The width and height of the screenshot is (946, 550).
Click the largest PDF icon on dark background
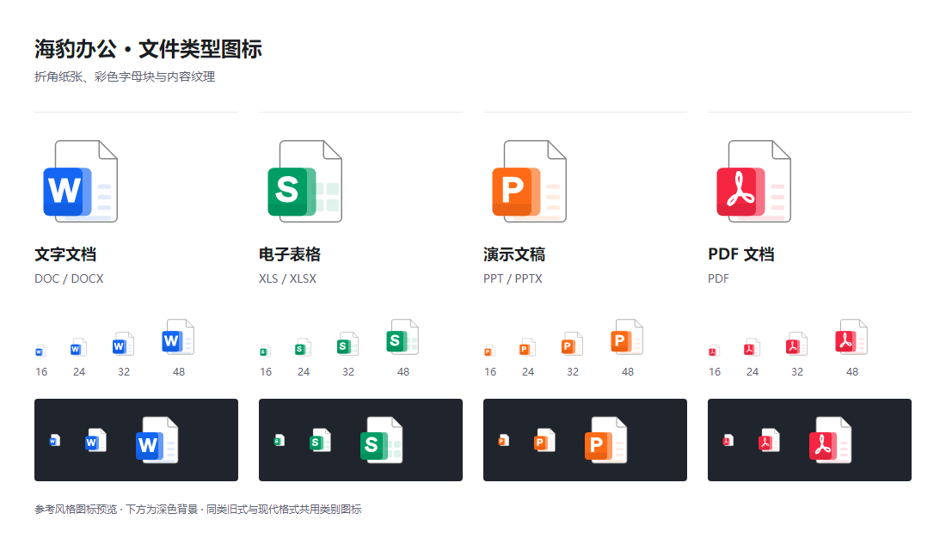(x=830, y=440)
